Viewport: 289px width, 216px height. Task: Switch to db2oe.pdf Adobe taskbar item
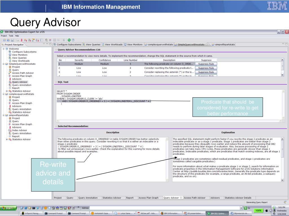pos(147,213)
